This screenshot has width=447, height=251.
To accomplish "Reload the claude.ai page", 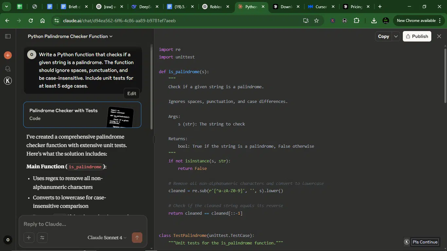I will coord(31,21).
